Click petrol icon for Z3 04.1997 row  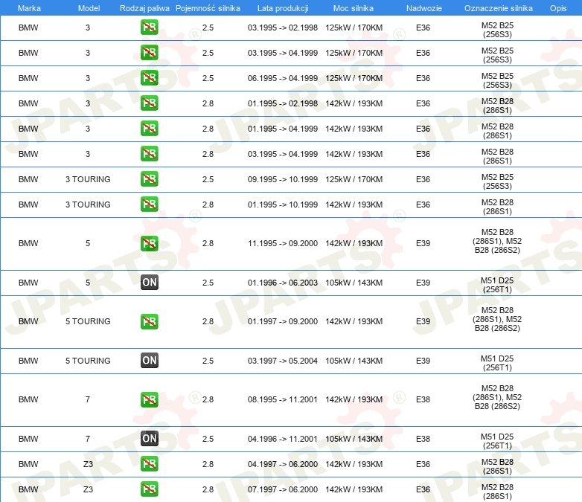(x=149, y=464)
